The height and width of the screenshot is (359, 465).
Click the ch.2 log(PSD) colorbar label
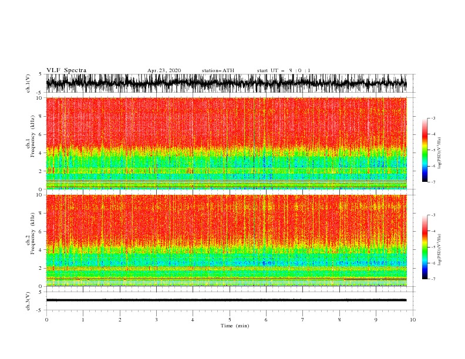440,250
